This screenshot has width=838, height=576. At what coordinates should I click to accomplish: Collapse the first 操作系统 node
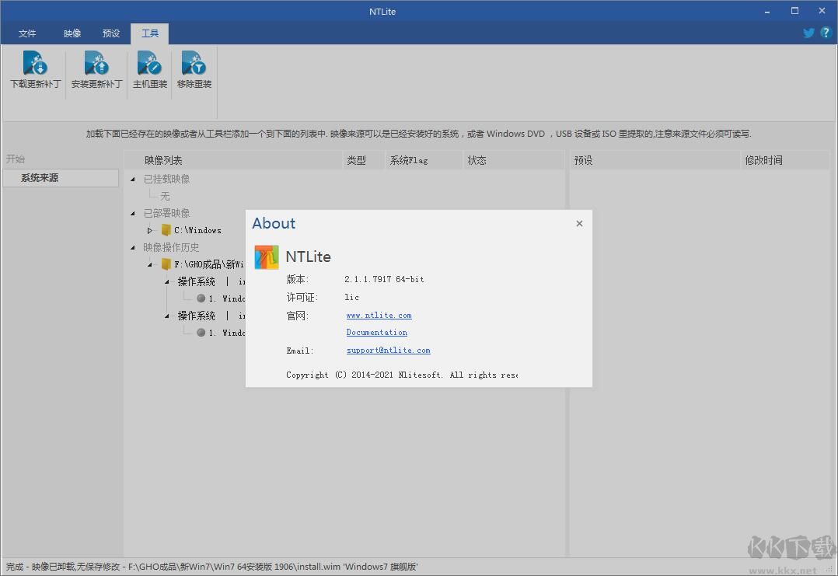point(166,281)
